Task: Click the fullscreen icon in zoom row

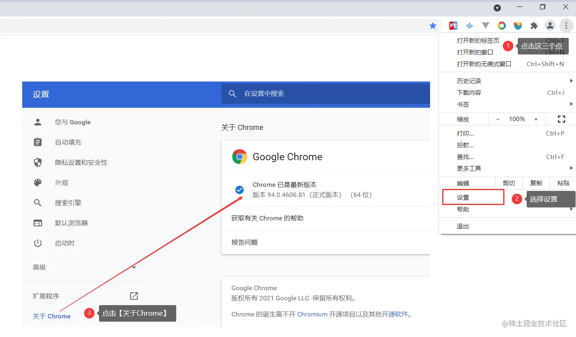Action: 561,119
